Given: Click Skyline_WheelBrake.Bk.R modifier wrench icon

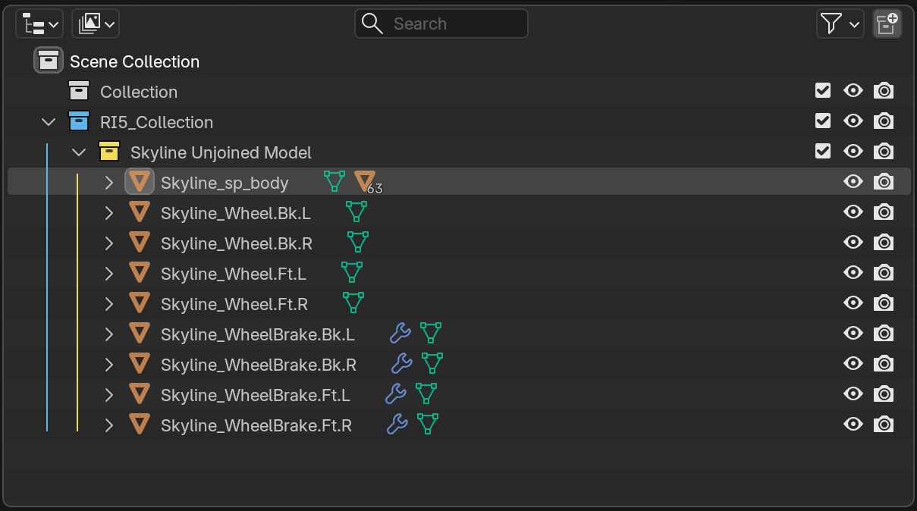Looking at the screenshot, I should pyautogui.click(x=401, y=363).
